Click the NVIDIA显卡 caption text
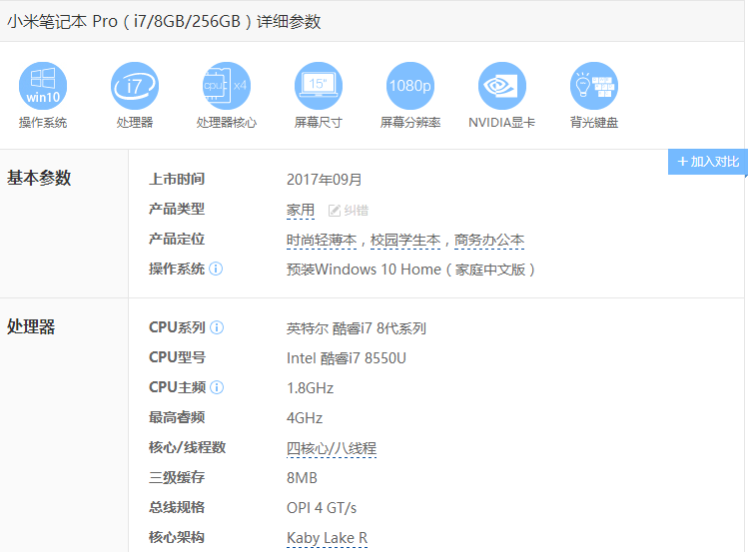The width and height of the screenshot is (749, 552). (502, 123)
